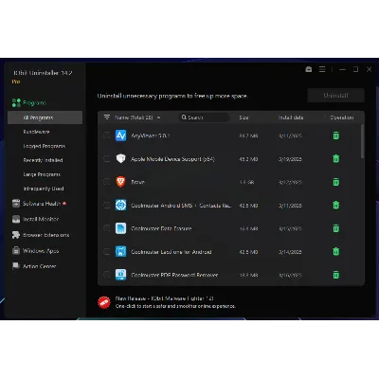The height and width of the screenshot is (379, 379).
Task: Click trash icon for Coolmuster Android SMS
Action: [x=336, y=206]
